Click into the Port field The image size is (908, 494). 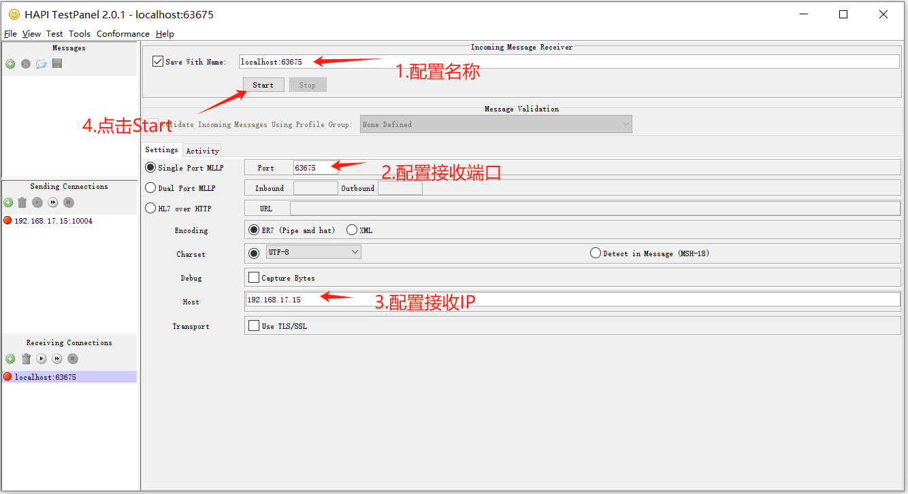(x=314, y=168)
